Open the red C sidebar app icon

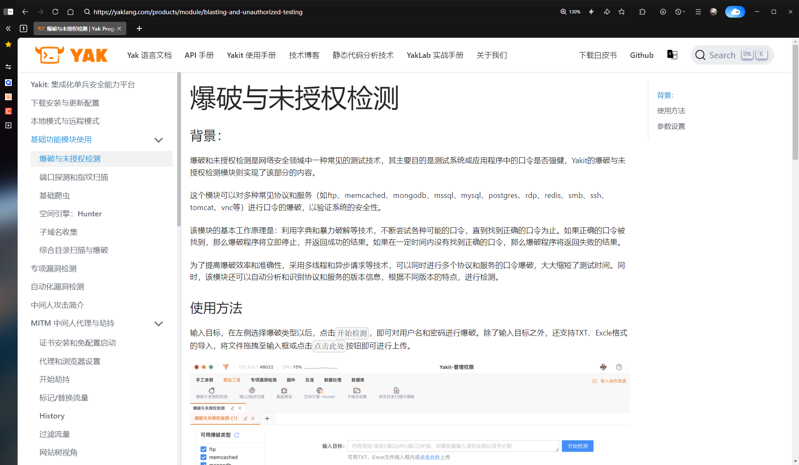pyautogui.click(x=8, y=111)
